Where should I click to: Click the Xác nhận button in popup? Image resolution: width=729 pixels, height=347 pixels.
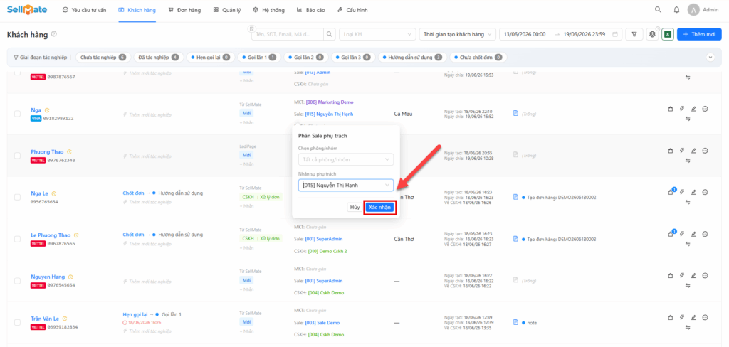click(379, 208)
